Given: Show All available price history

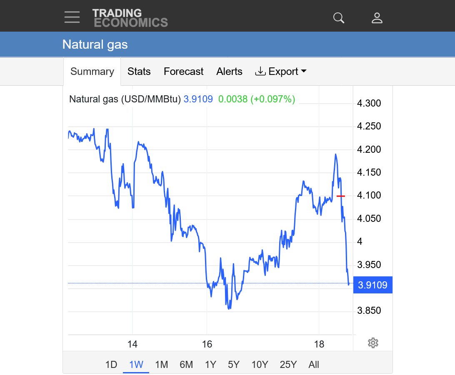Looking at the screenshot, I should (x=314, y=365).
